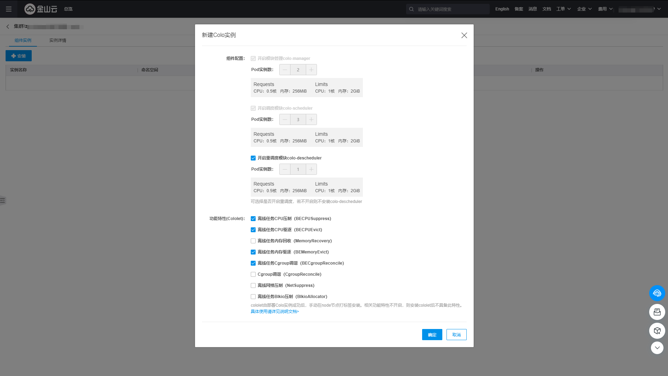Decrease colo-manager Pod instance count
Viewport: 668px width, 376px height.
[285, 70]
